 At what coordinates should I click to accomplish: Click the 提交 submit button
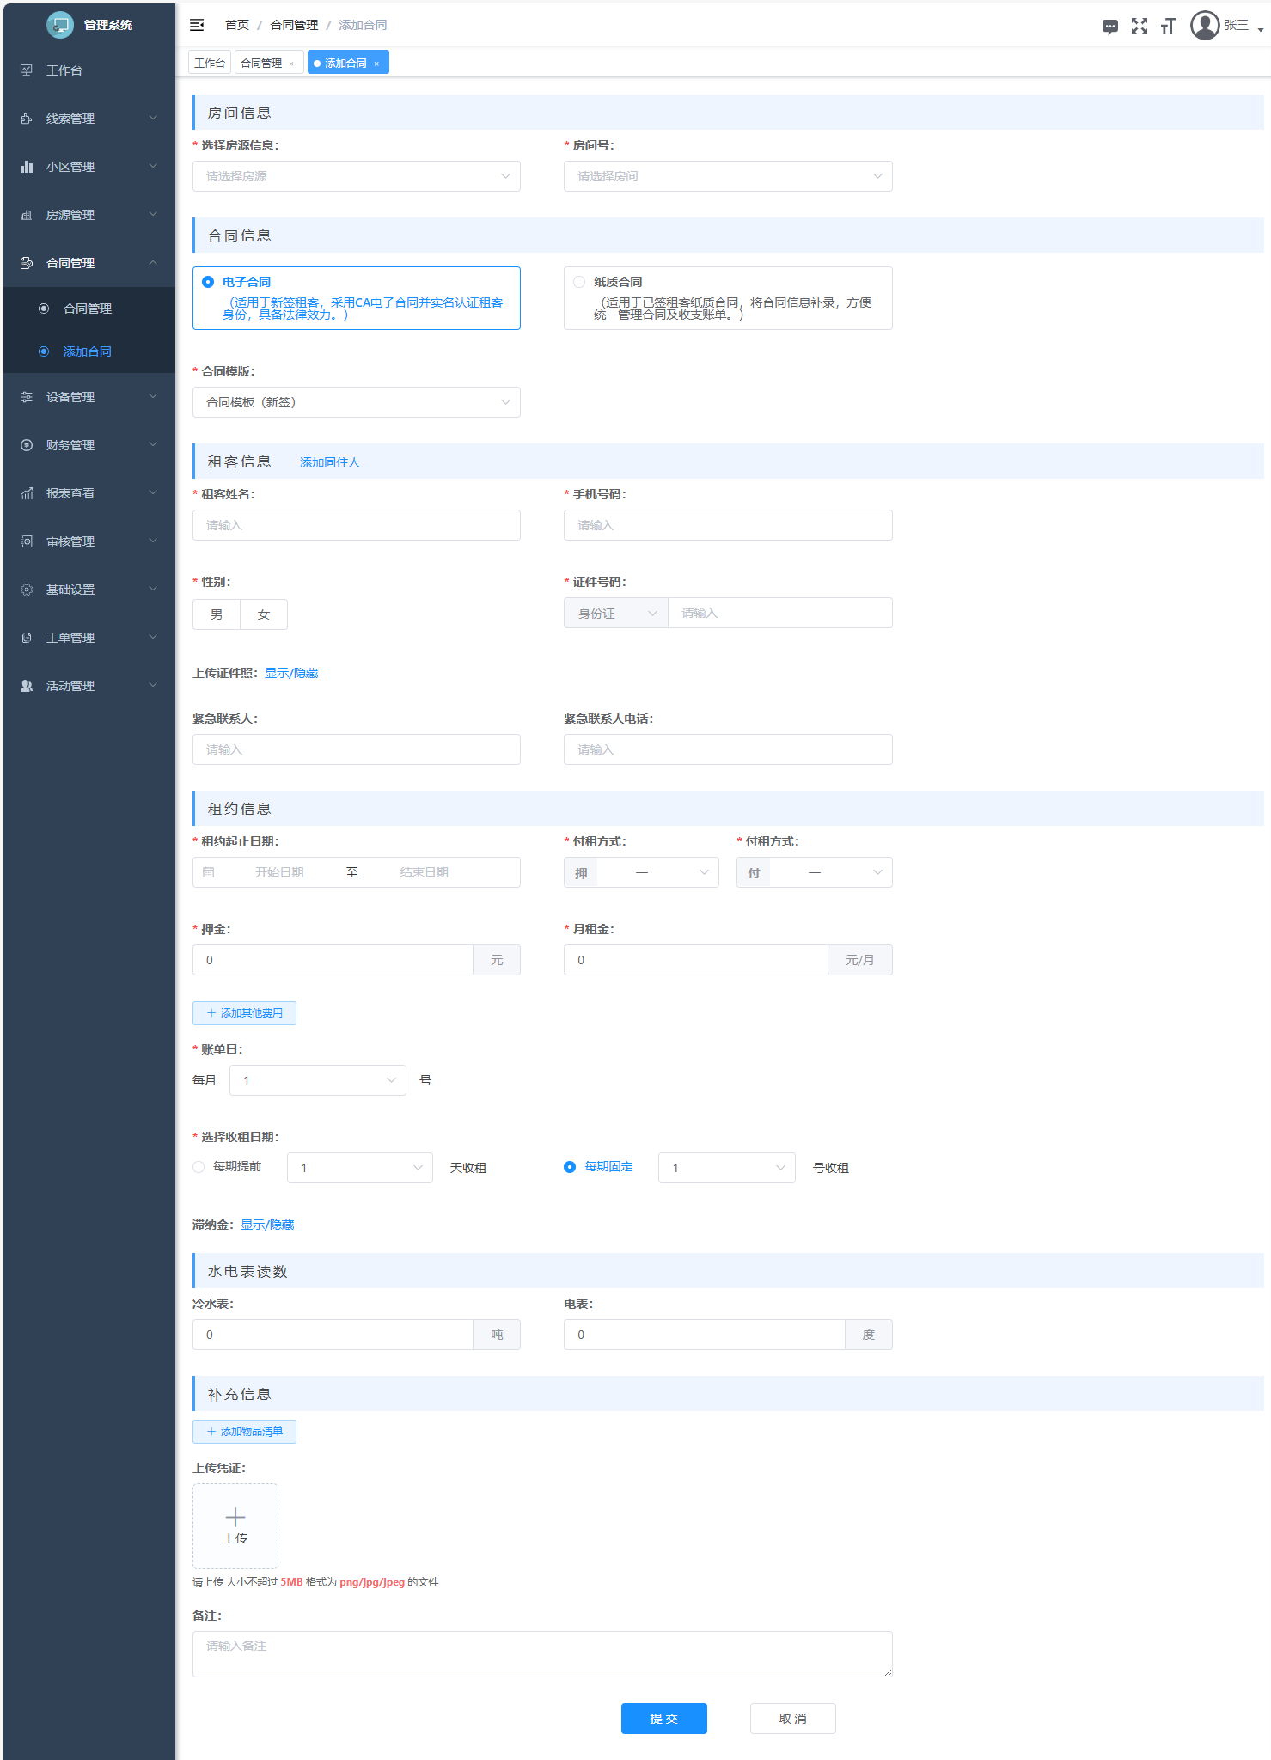point(663,1719)
